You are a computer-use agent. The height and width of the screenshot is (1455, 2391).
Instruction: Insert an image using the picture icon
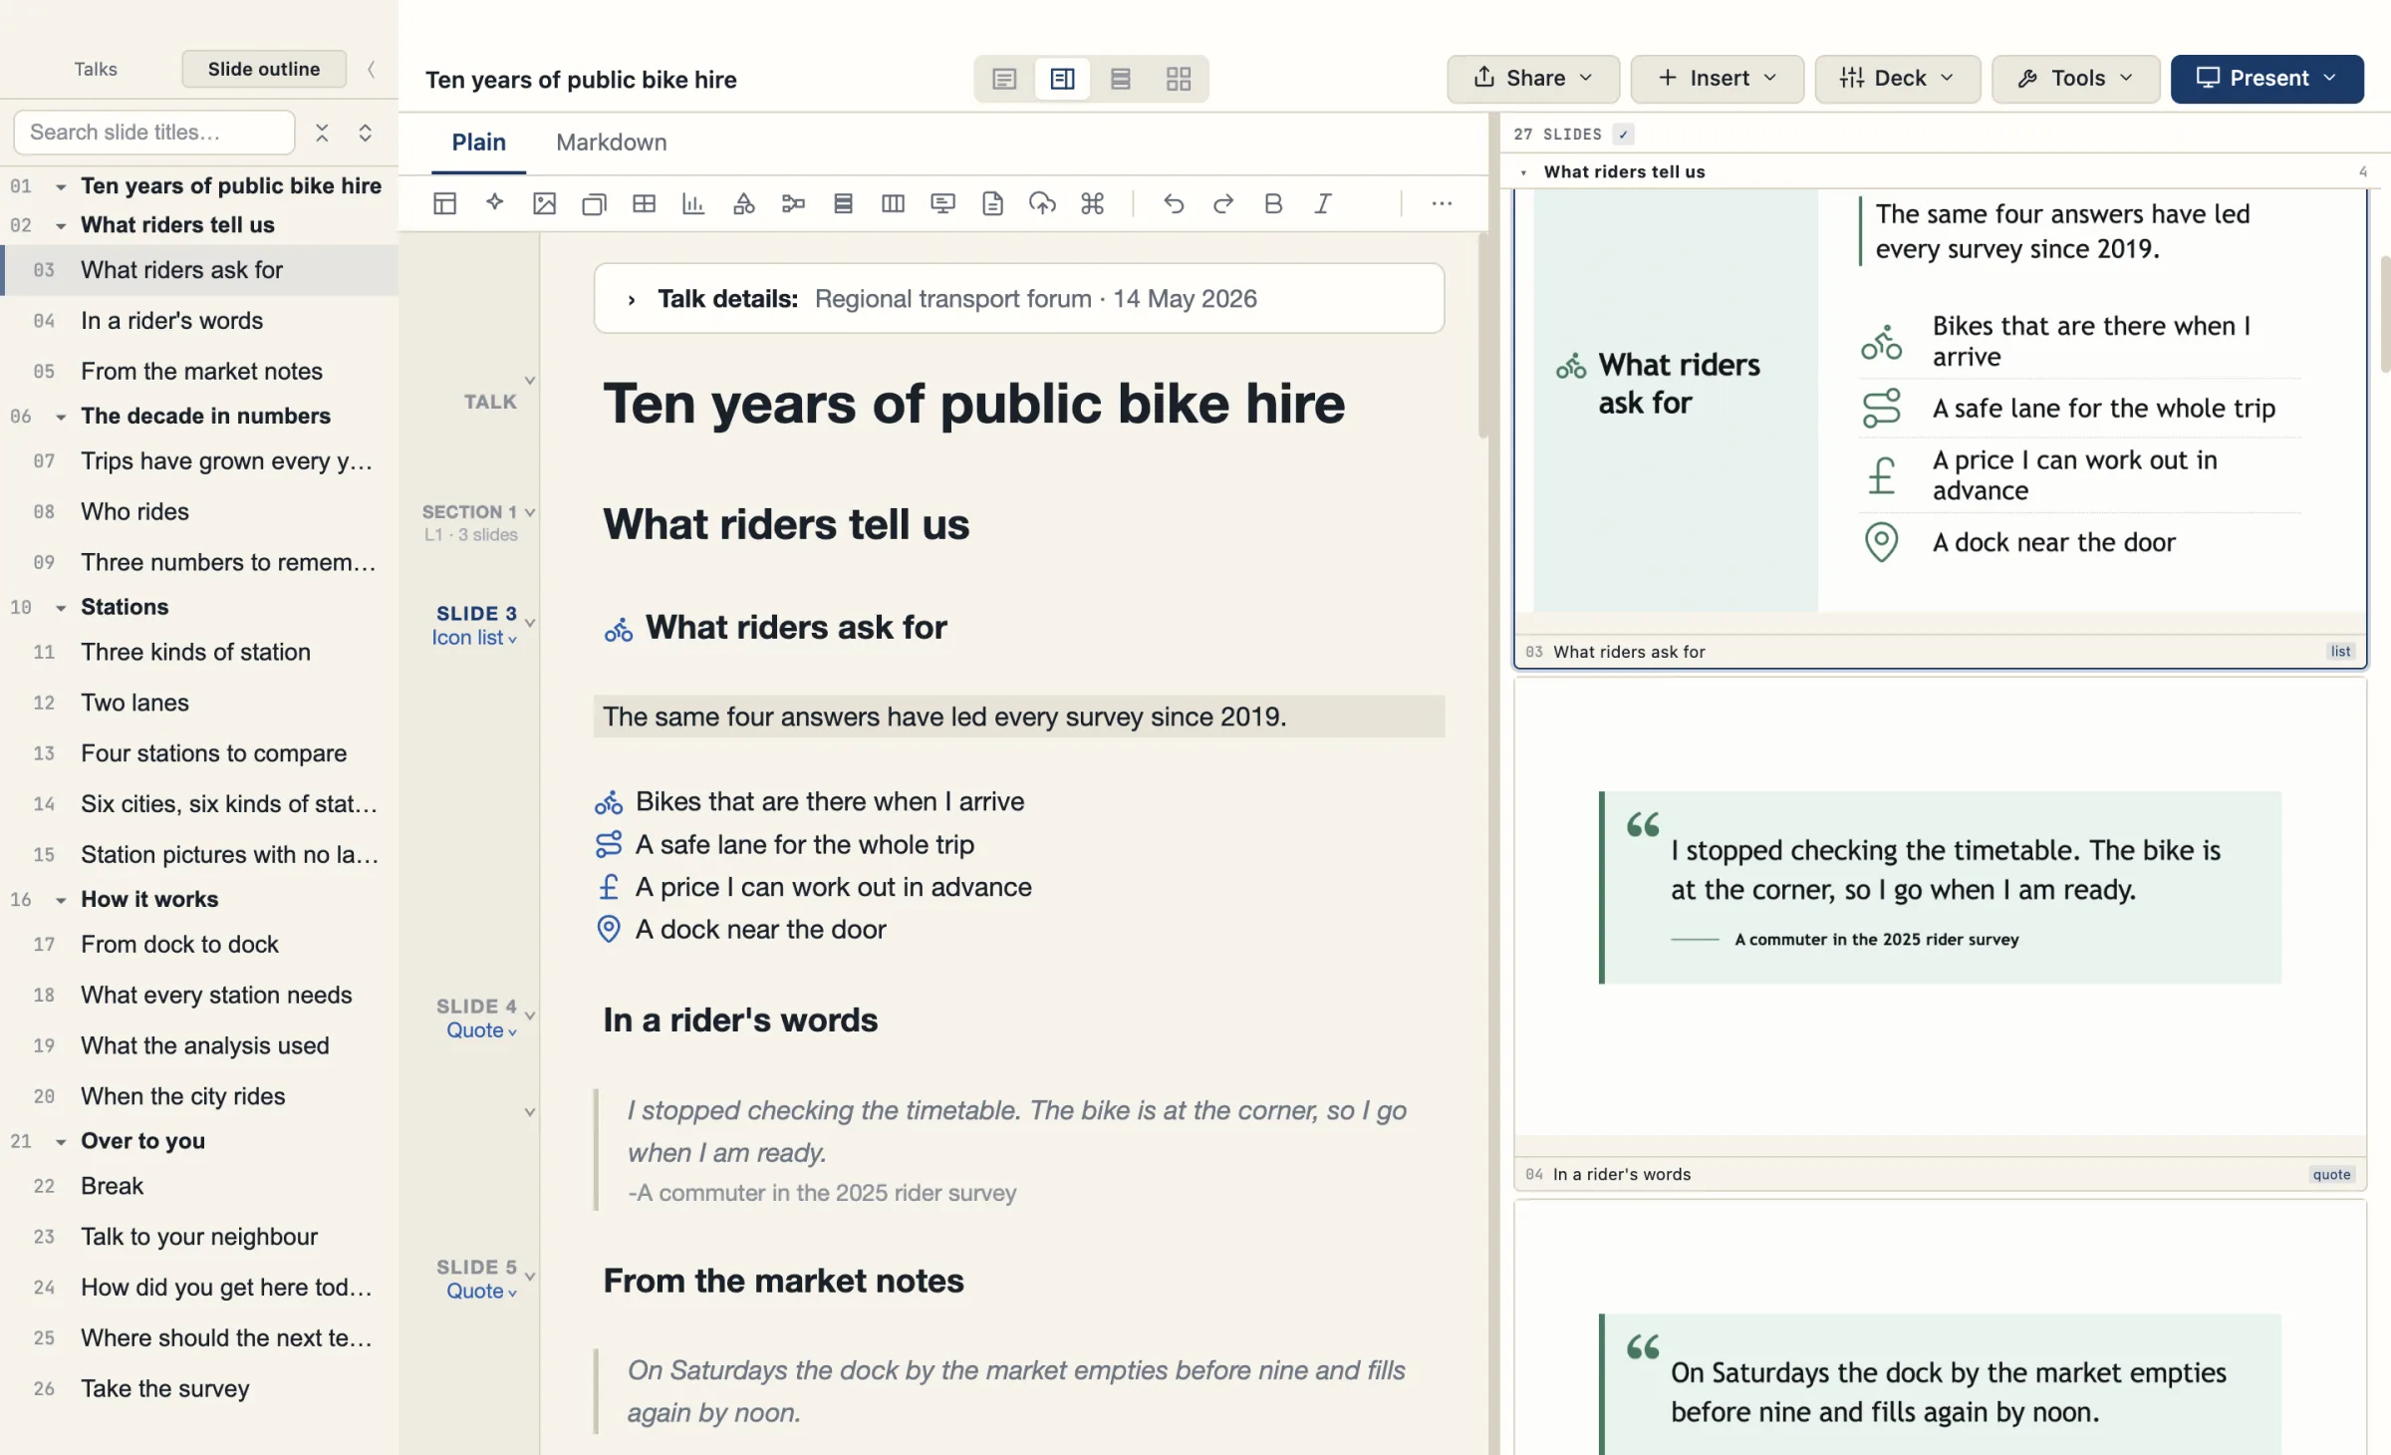tap(544, 203)
